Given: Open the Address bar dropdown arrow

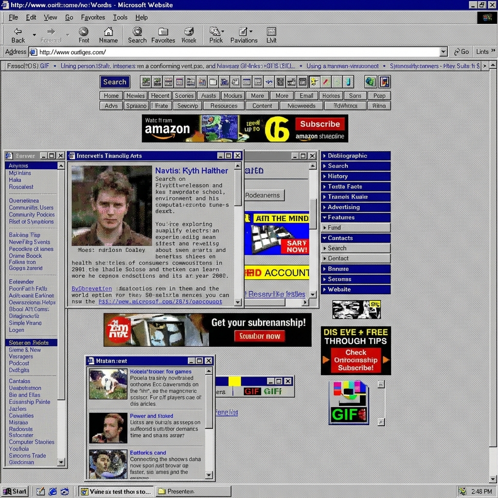Looking at the screenshot, I should 444,52.
